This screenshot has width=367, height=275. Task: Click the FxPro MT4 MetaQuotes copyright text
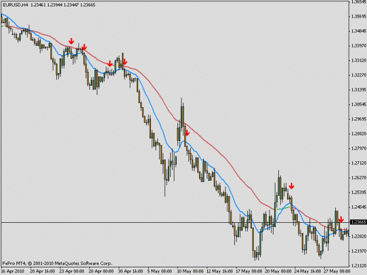58,263
